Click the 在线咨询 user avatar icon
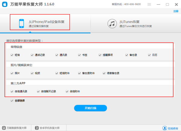Image resolution: width=181 pixels, height=131 pixels. [x=165, y=128]
